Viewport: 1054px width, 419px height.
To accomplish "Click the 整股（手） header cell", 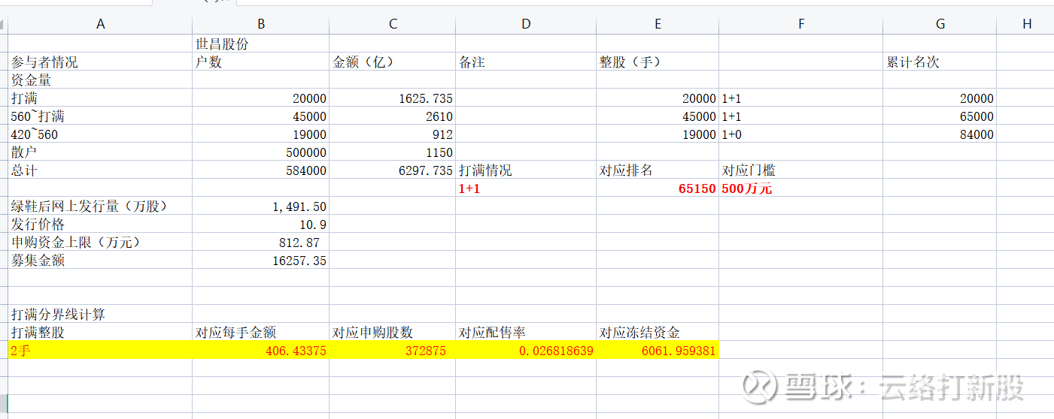I will click(x=658, y=62).
